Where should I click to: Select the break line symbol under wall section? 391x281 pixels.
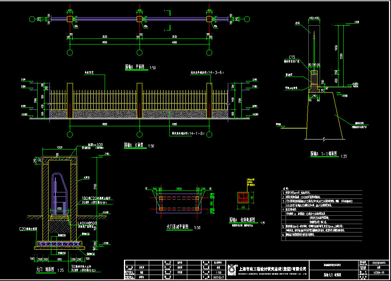coord(324,139)
